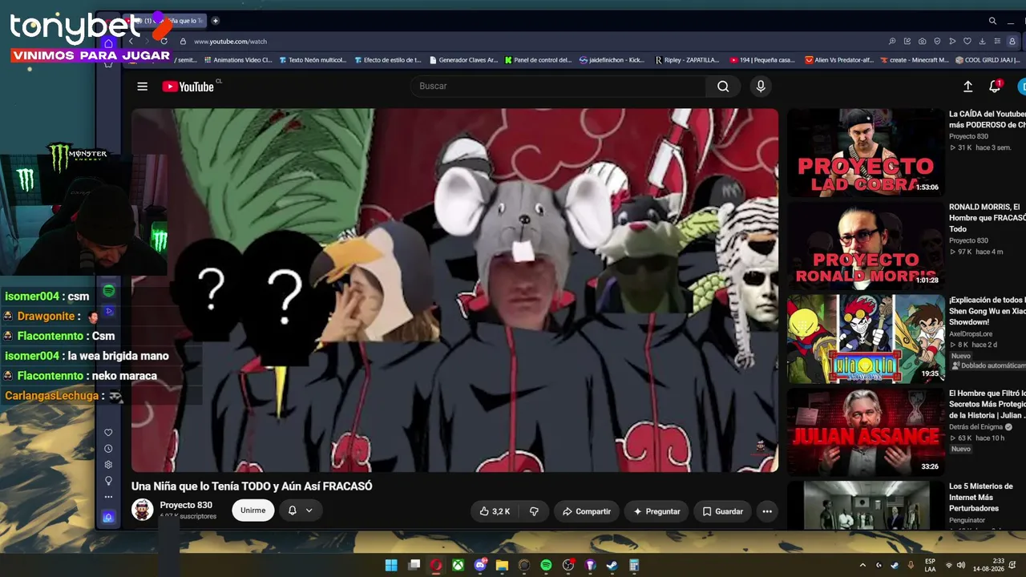Open the Panel de control bookmark
Image resolution: width=1026 pixels, height=577 pixels.
(x=538, y=60)
